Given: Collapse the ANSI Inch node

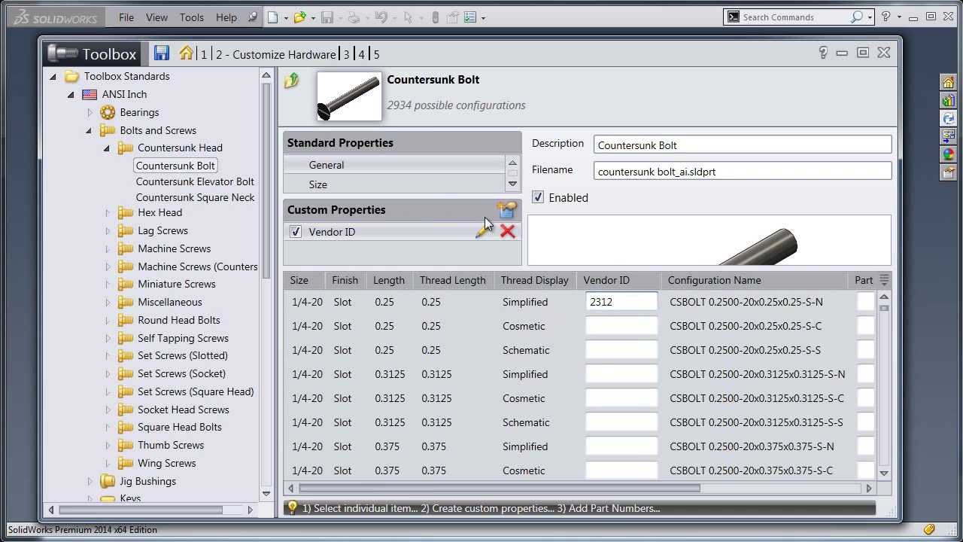Looking at the screenshot, I should coord(71,95).
